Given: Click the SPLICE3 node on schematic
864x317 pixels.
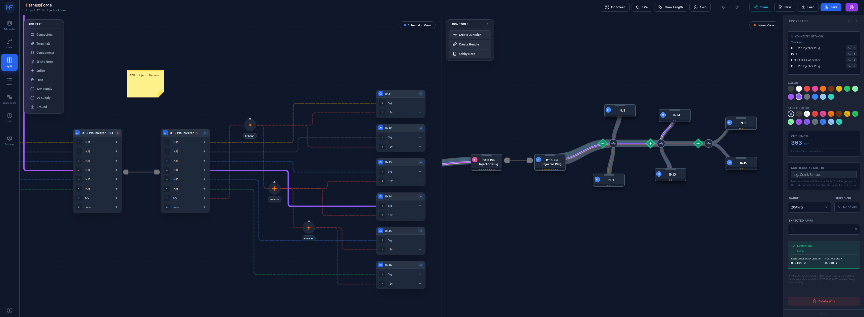Looking at the screenshot, I should (x=309, y=228).
